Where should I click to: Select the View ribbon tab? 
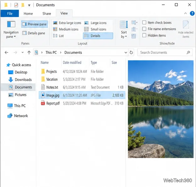click(x=64, y=13)
